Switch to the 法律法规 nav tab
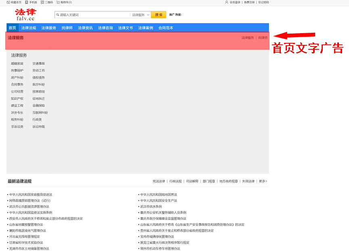 coord(29,28)
